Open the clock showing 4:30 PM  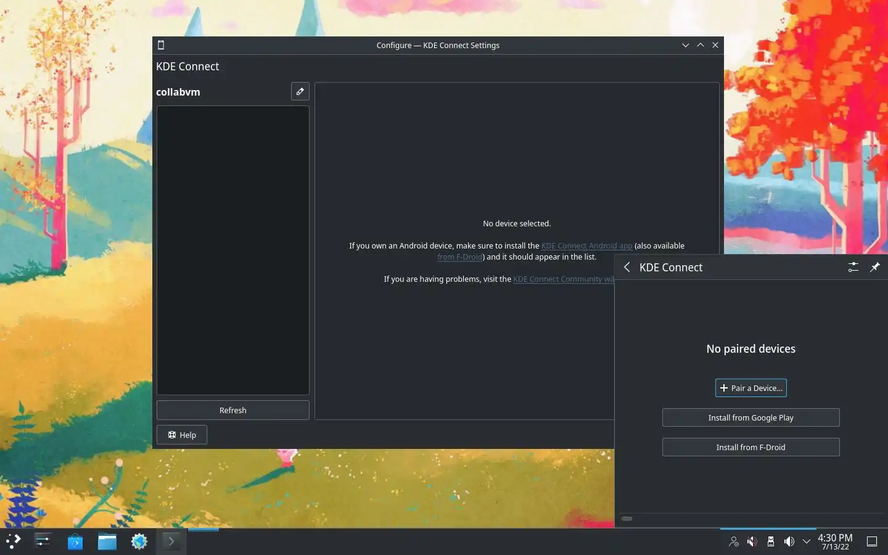tap(835, 541)
